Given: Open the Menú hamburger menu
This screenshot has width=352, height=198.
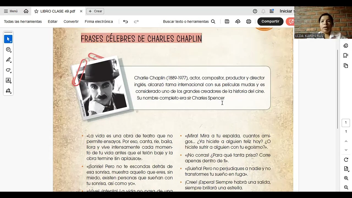Looking at the screenshot, I should coord(11,11).
